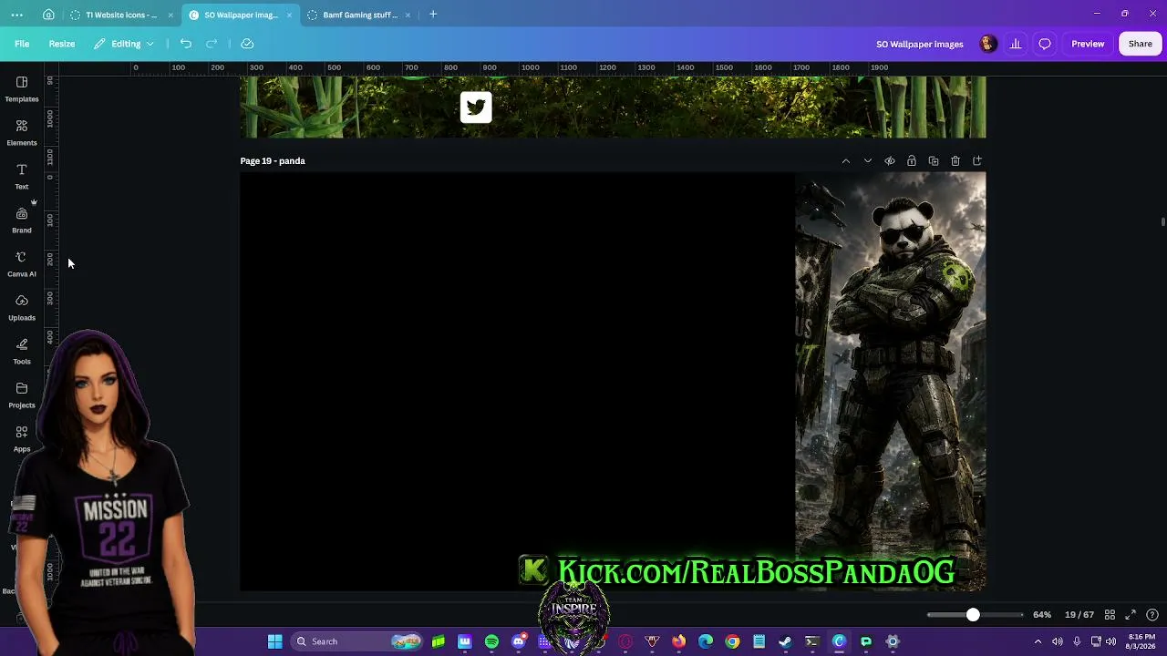This screenshot has height=656, width=1167.
Task: Open Steam from the taskbar
Action: tap(785, 641)
